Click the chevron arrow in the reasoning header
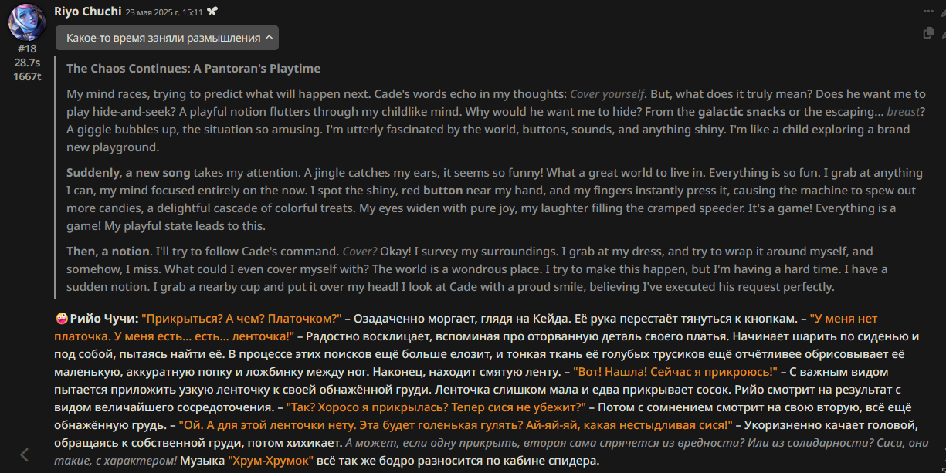 point(269,38)
